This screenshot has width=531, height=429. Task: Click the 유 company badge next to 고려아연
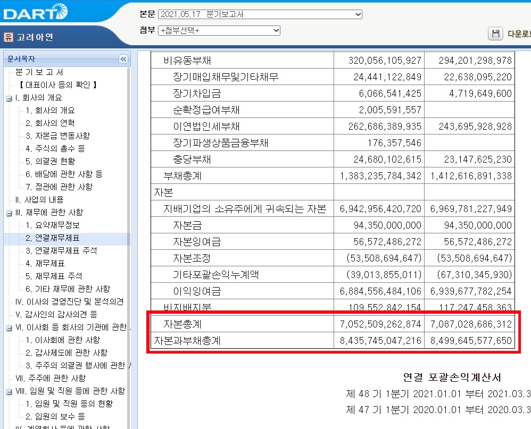[7, 36]
